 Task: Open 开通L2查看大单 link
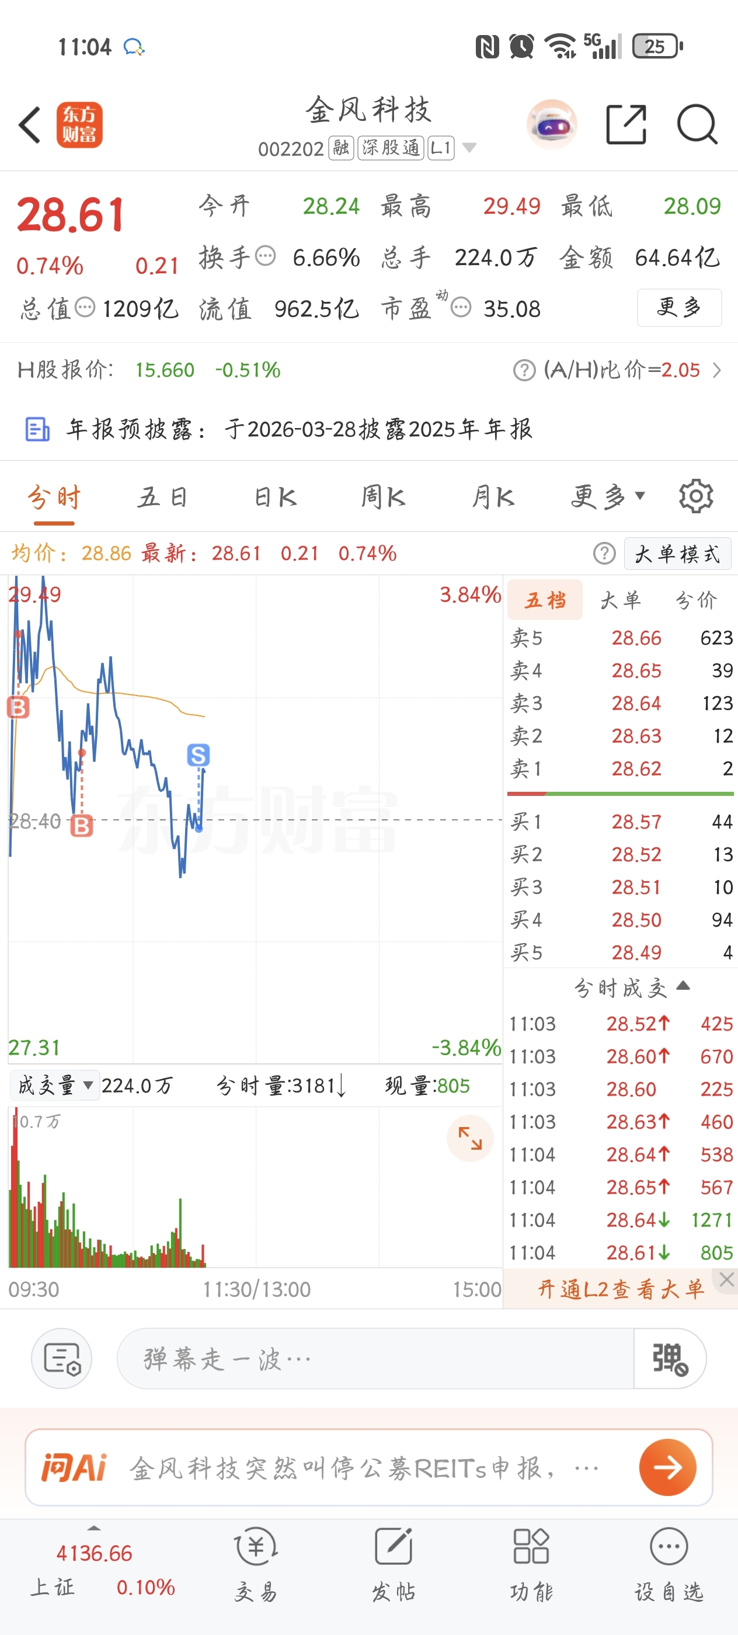pos(621,1289)
